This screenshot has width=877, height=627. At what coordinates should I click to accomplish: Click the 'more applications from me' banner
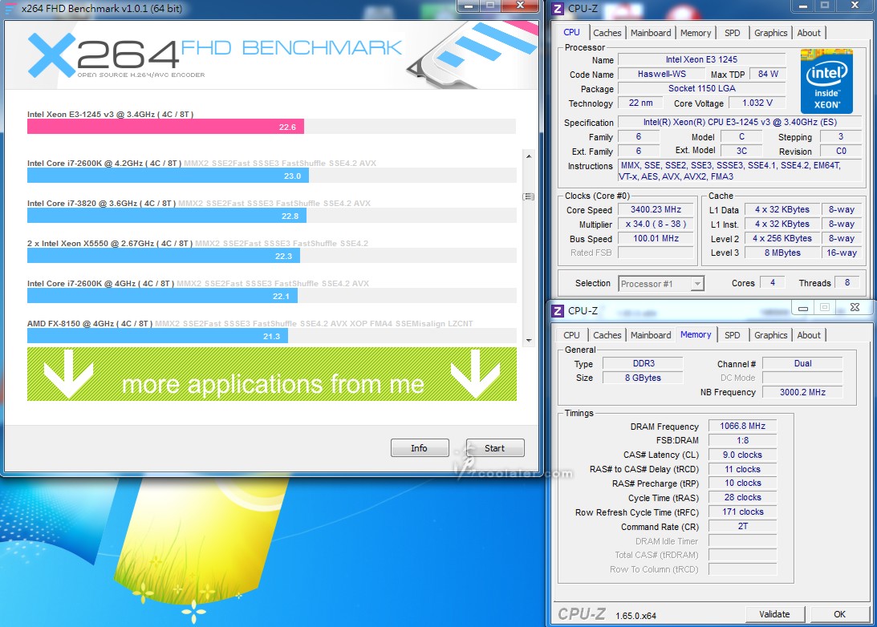click(272, 374)
